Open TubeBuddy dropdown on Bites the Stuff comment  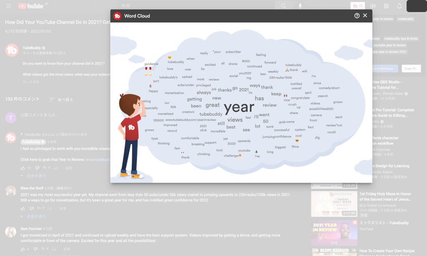[41, 208]
